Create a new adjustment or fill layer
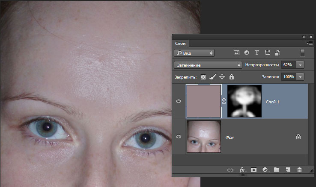 265,170
